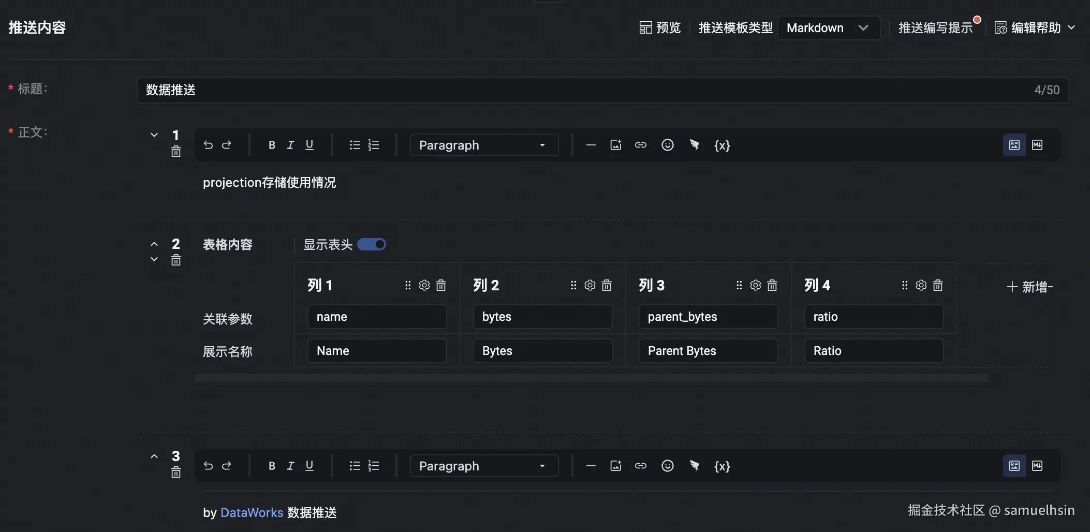Expand the 编辑帮助 menu
The width and height of the screenshot is (1090, 532).
(1036, 28)
